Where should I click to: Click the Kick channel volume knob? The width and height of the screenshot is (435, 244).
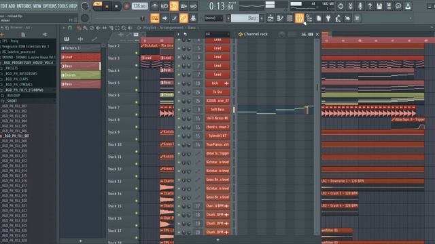[189, 83]
